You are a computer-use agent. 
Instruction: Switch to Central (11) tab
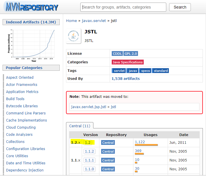(x=80, y=126)
